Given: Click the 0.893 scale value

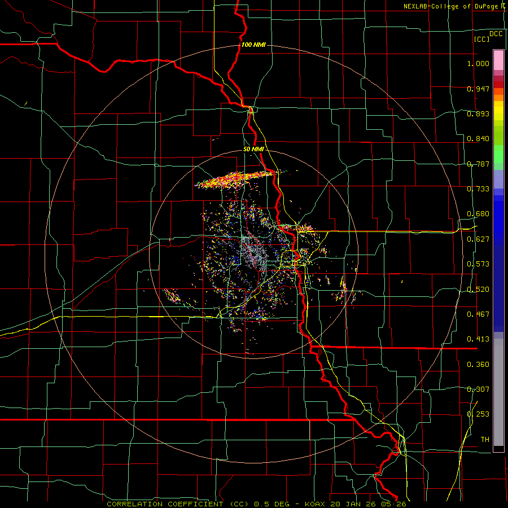Looking at the screenshot, I should (478, 113).
